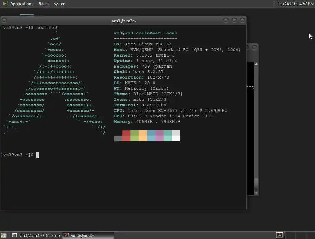315x239 pixels.
Task: Open the Applications menu in the top panel
Action: coord(22,4)
